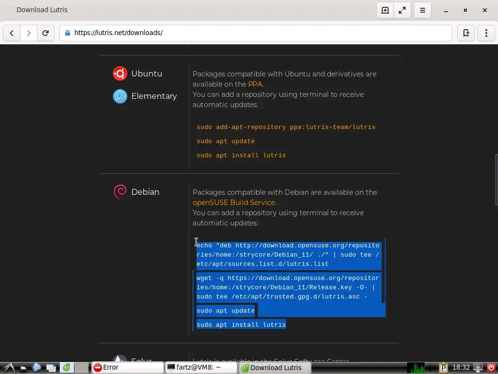
Task: Click the red power button icon in taskbar
Action: [491, 368]
